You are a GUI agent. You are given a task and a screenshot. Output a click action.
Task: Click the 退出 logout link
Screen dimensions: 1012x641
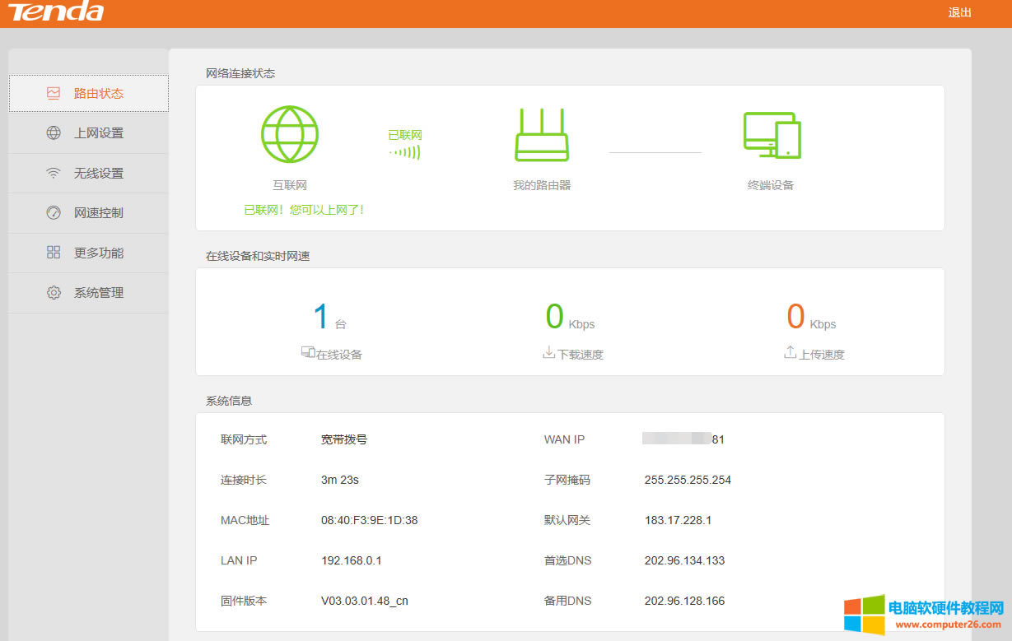tap(958, 12)
